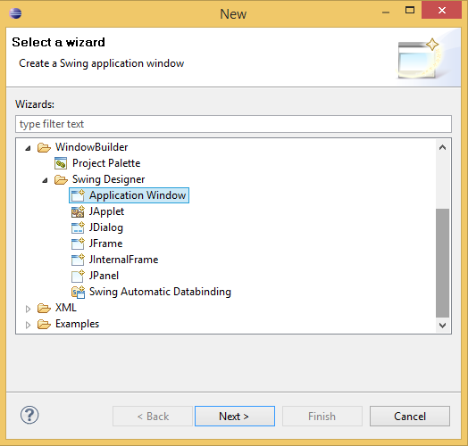Expand the XML tree node
Screen dimensions: 468x446
(x=28, y=309)
